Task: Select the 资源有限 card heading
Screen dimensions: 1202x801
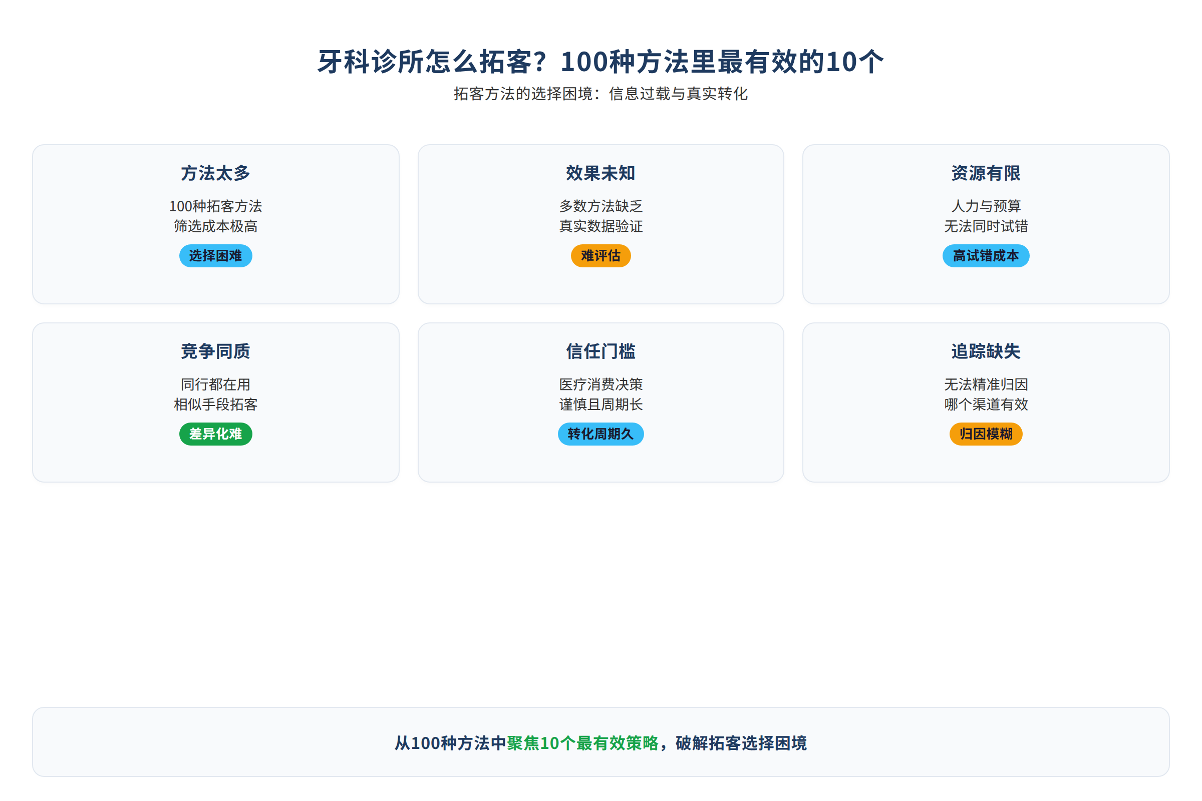Action: [x=986, y=173]
